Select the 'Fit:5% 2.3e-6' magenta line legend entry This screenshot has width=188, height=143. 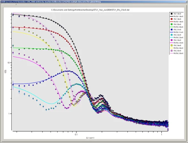click(177, 43)
